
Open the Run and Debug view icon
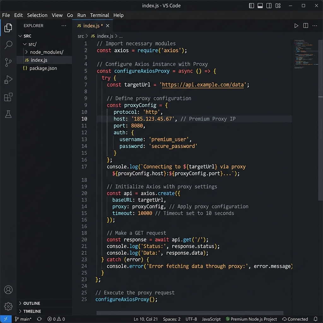(8, 79)
